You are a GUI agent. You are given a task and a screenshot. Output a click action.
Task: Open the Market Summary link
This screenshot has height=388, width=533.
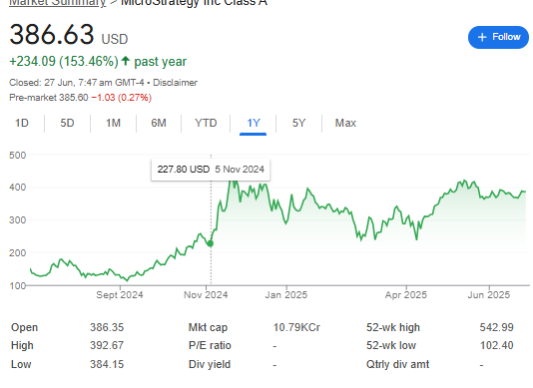pos(58,3)
